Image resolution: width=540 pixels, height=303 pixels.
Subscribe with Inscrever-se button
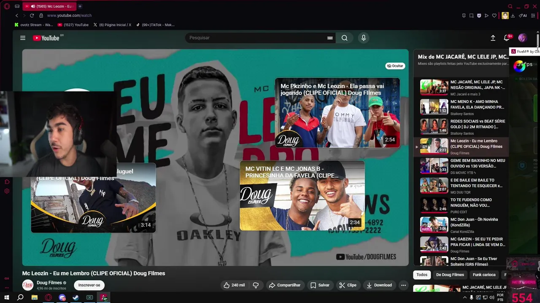click(x=89, y=285)
